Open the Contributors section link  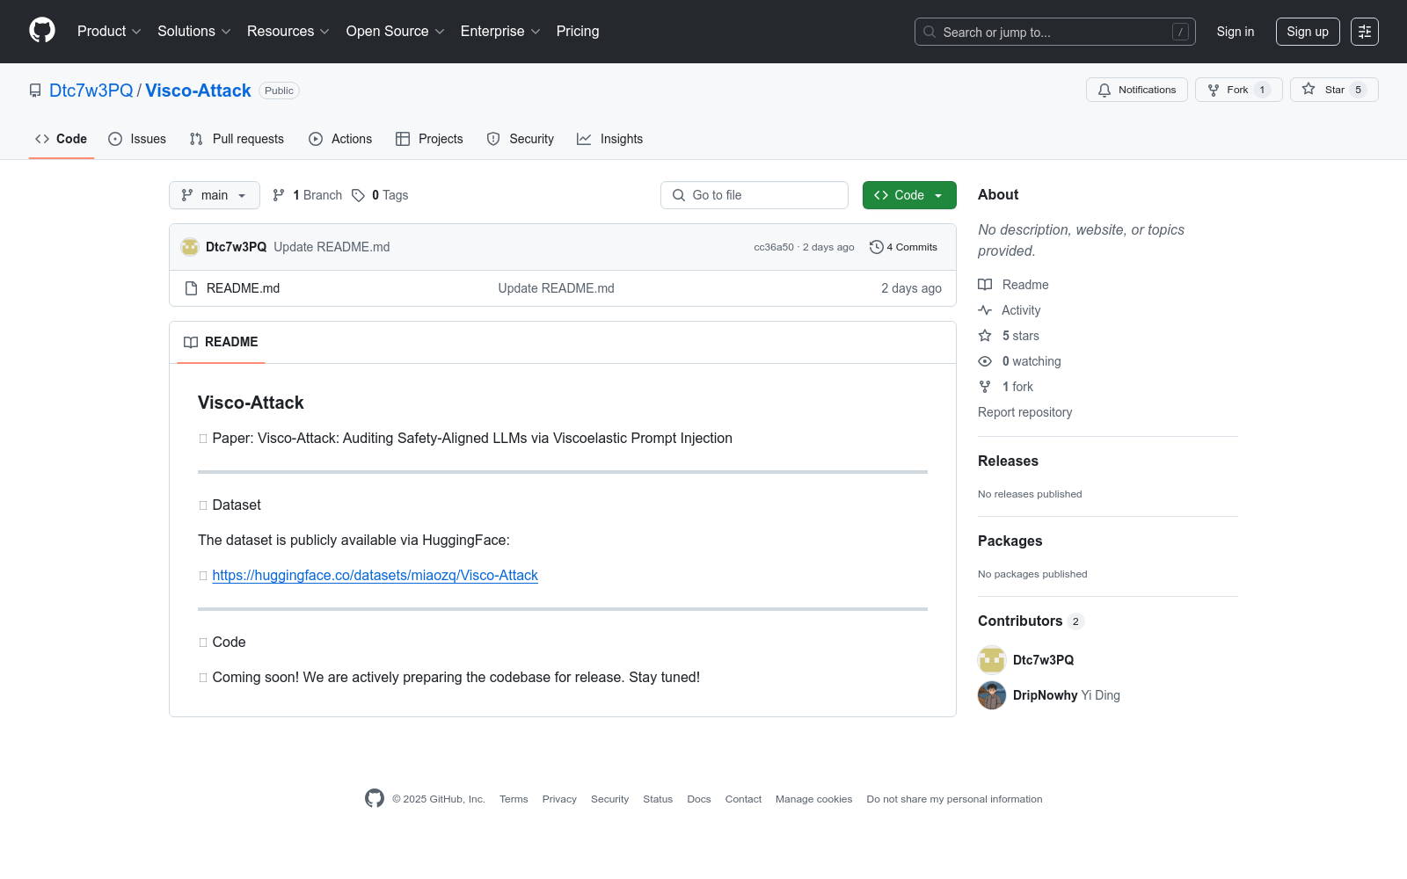click(1031, 621)
